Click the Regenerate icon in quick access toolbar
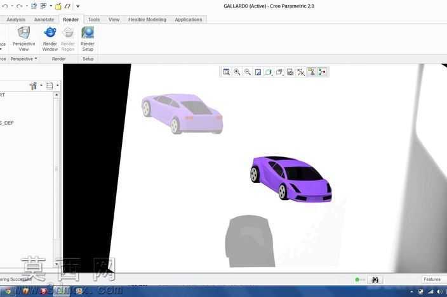447x297 pixels. (34, 6)
